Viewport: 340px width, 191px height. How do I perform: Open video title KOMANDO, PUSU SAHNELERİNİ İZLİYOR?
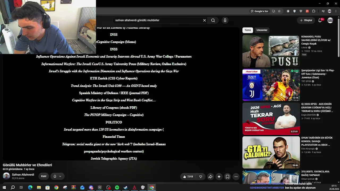click(316, 40)
